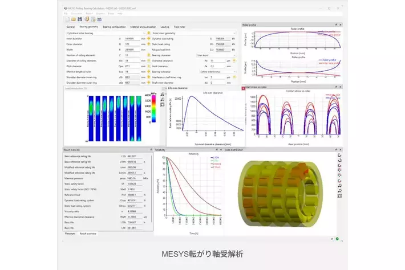Click the Reference load result value
405x270 pixels.
pos(135,195)
